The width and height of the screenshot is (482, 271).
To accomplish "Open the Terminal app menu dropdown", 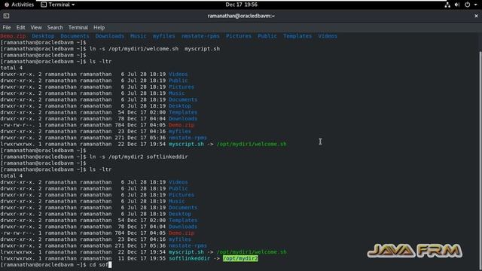I will 58,5.
